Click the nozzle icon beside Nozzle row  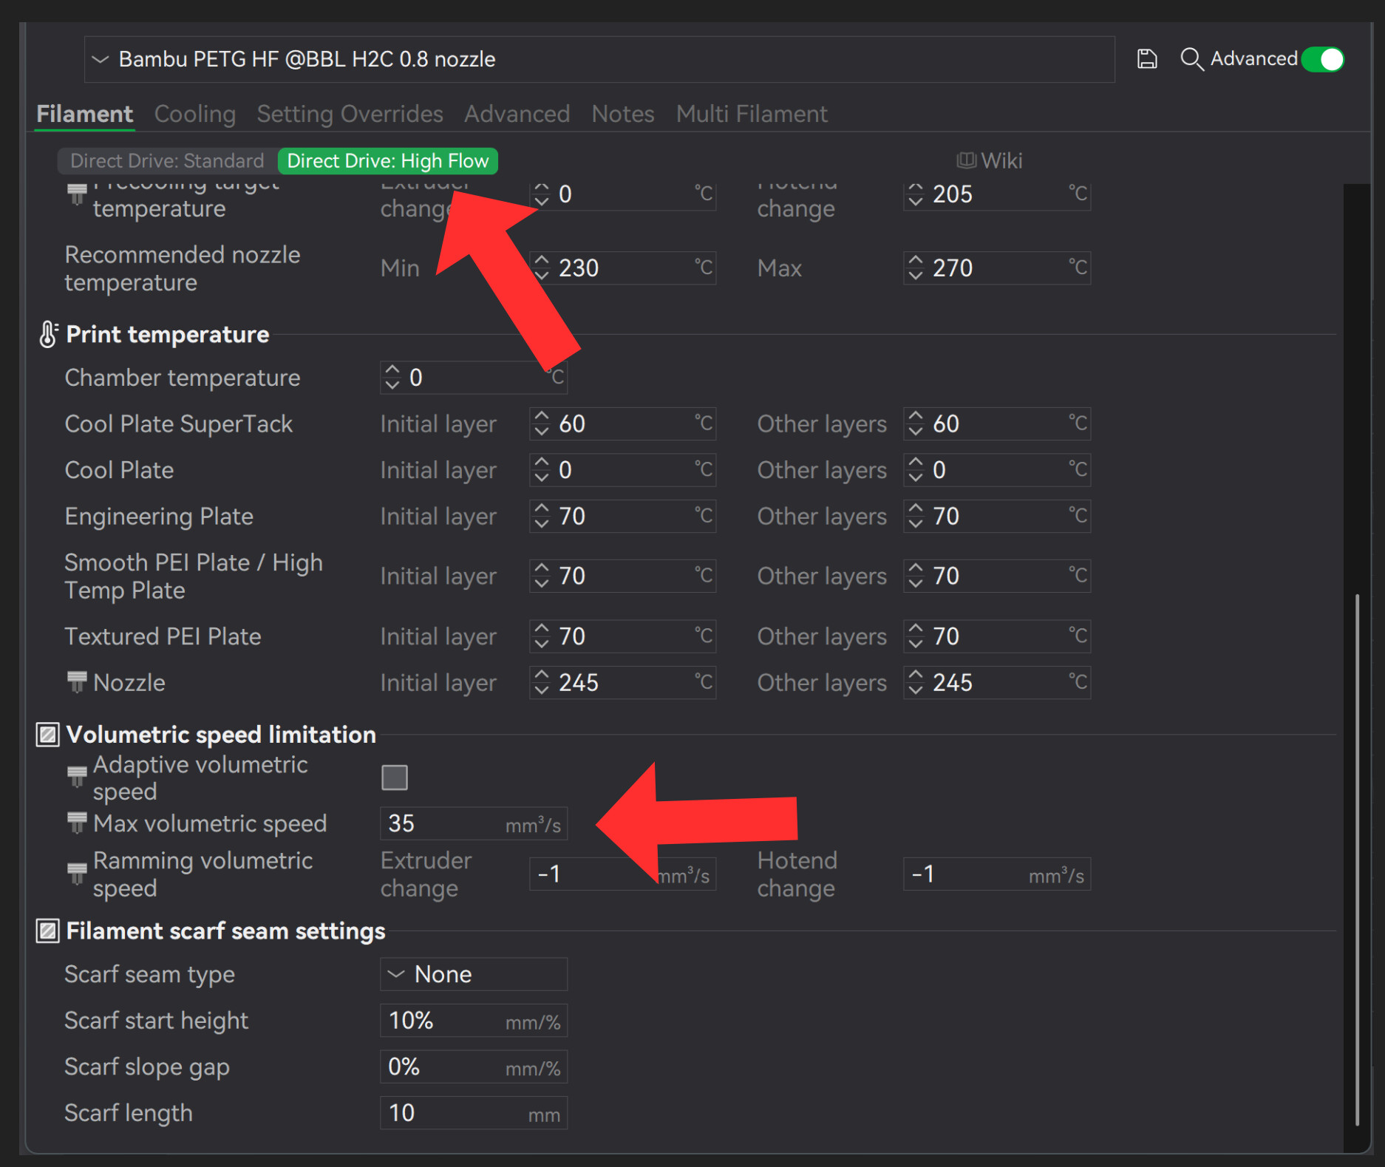click(76, 682)
